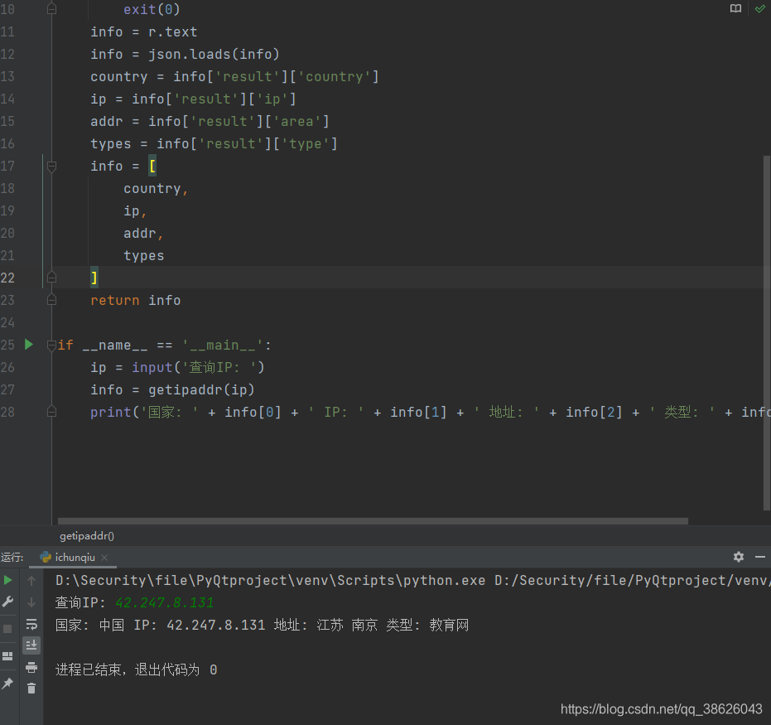The height and width of the screenshot is (725, 771).
Task: Click yellow closing bracket on line 22
Action: (94, 278)
